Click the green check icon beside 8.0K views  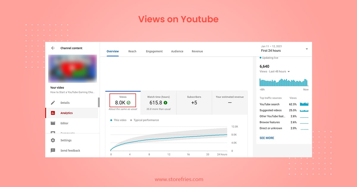(129, 103)
